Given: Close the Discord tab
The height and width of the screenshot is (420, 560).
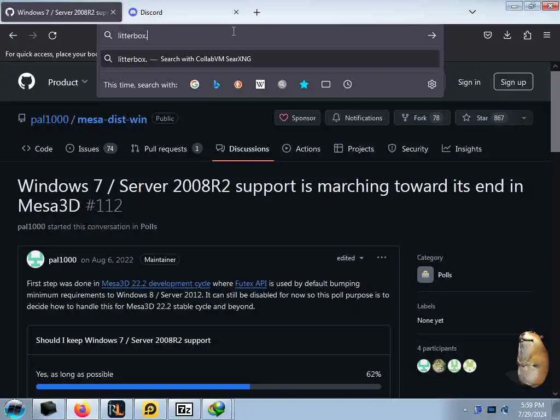Looking at the screenshot, I should tap(236, 12).
